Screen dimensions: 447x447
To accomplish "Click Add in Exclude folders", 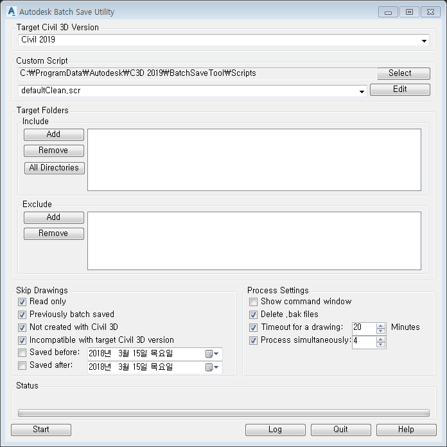I will coord(54,217).
